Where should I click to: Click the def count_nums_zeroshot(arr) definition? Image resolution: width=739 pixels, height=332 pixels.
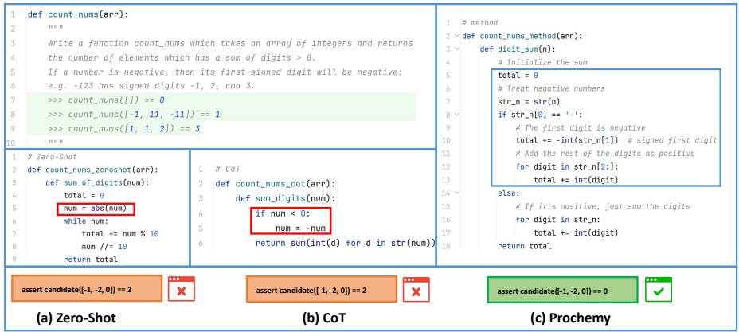92,170
